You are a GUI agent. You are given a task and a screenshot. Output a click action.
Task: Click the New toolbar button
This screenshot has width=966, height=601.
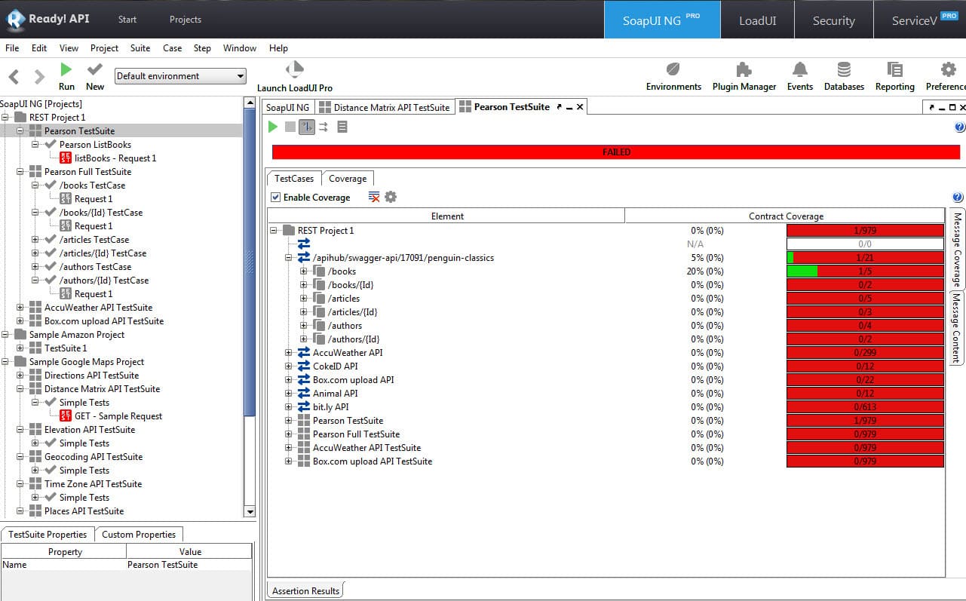(x=95, y=76)
